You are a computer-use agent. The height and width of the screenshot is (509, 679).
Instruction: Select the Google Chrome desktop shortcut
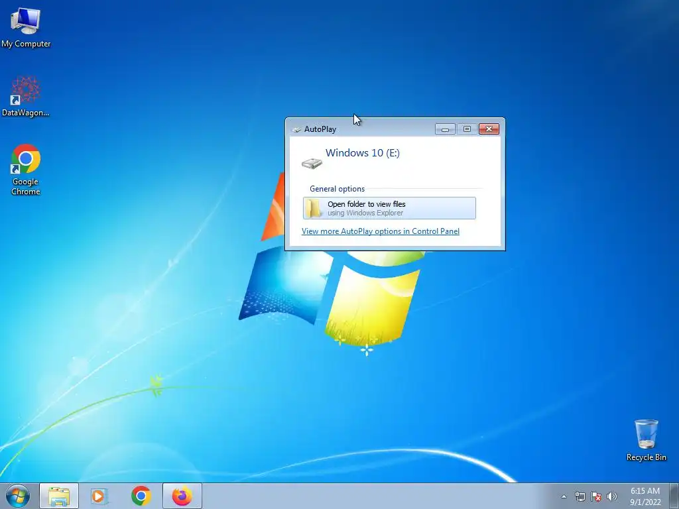tap(26, 169)
